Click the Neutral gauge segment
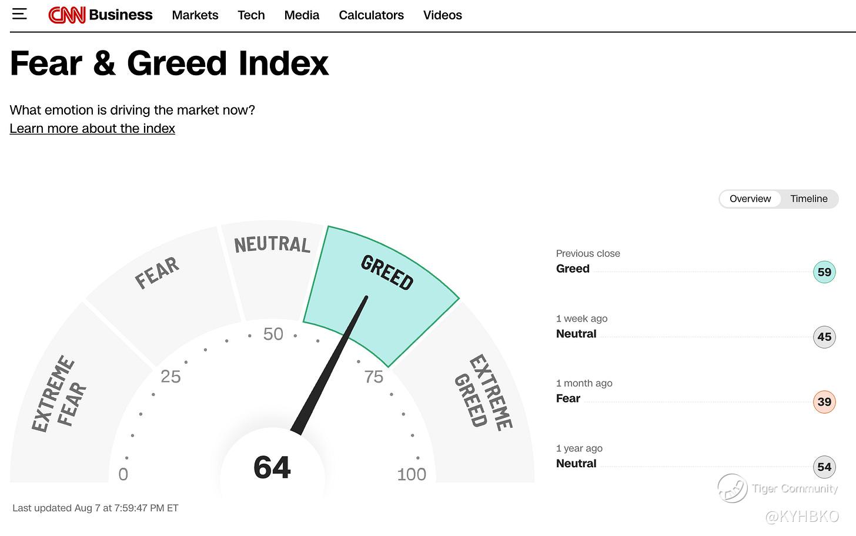The width and height of the screenshot is (856, 536). [x=273, y=270]
